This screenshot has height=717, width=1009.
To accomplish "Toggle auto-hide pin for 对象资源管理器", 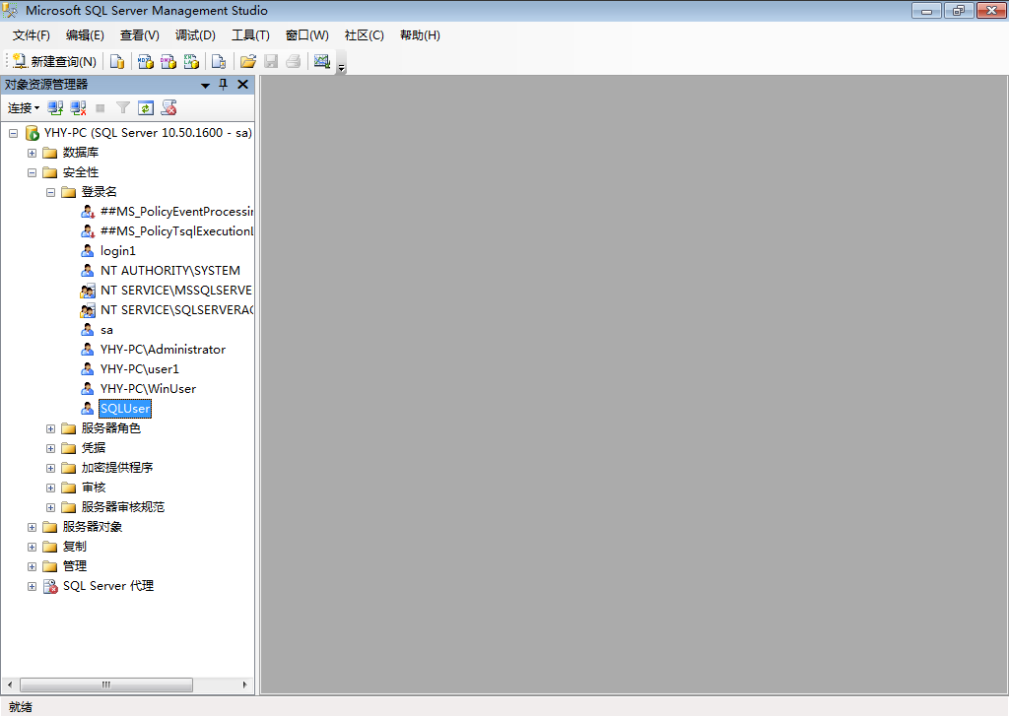I will pyautogui.click(x=224, y=85).
